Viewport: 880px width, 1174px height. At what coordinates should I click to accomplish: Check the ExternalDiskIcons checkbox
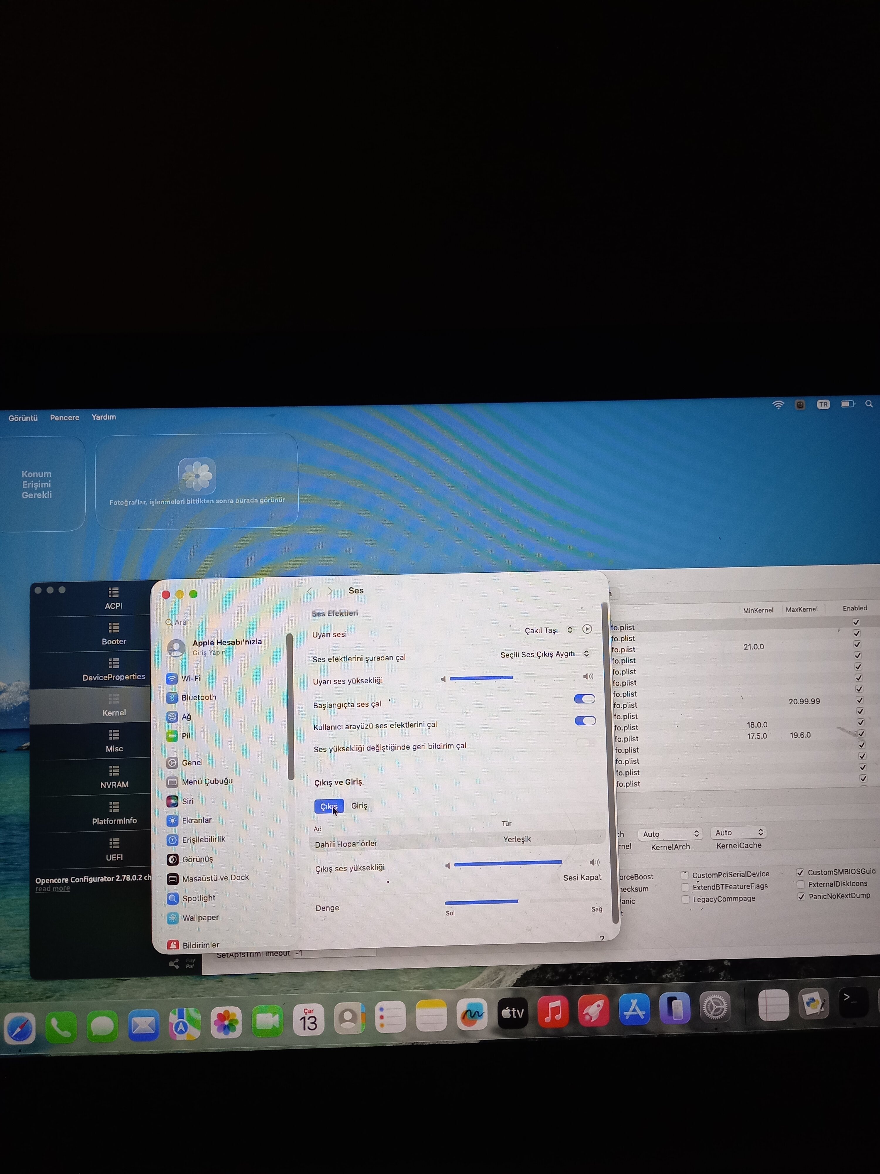tap(801, 884)
